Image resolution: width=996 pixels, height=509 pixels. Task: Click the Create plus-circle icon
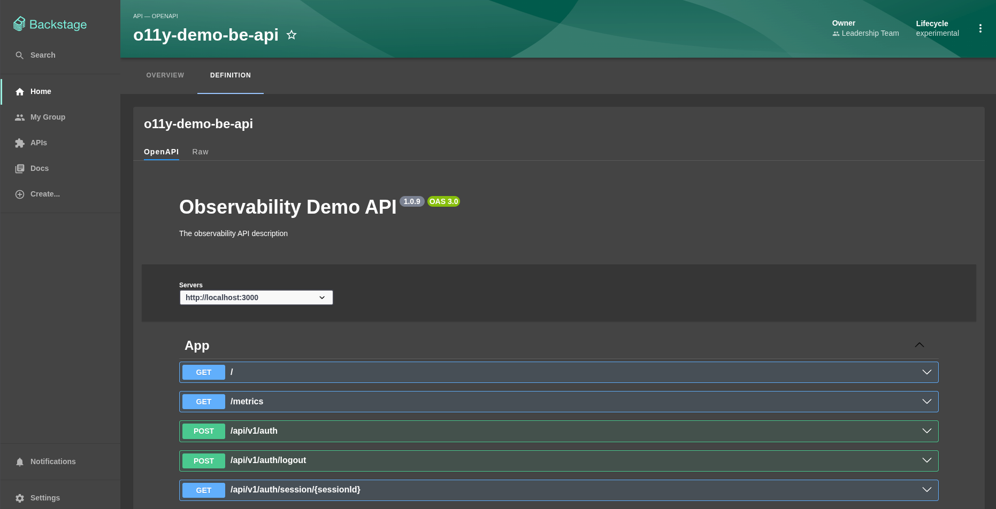click(20, 194)
